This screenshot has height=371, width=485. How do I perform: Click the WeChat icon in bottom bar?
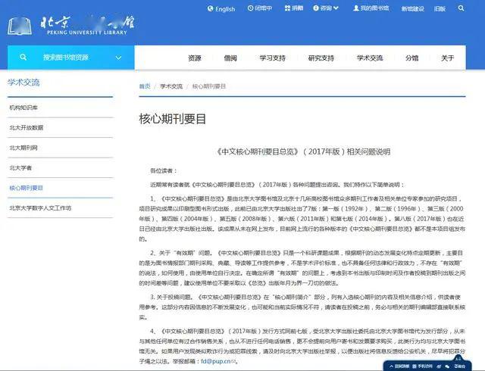click(x=447, y=366)
